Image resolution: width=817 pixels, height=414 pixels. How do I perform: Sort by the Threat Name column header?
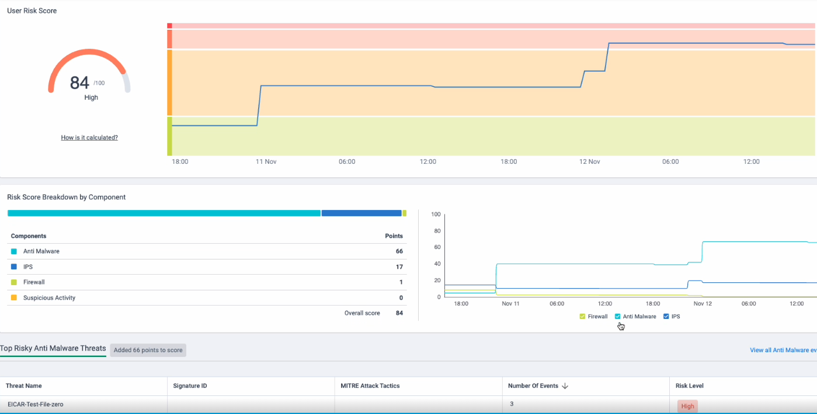click(24, 386)
